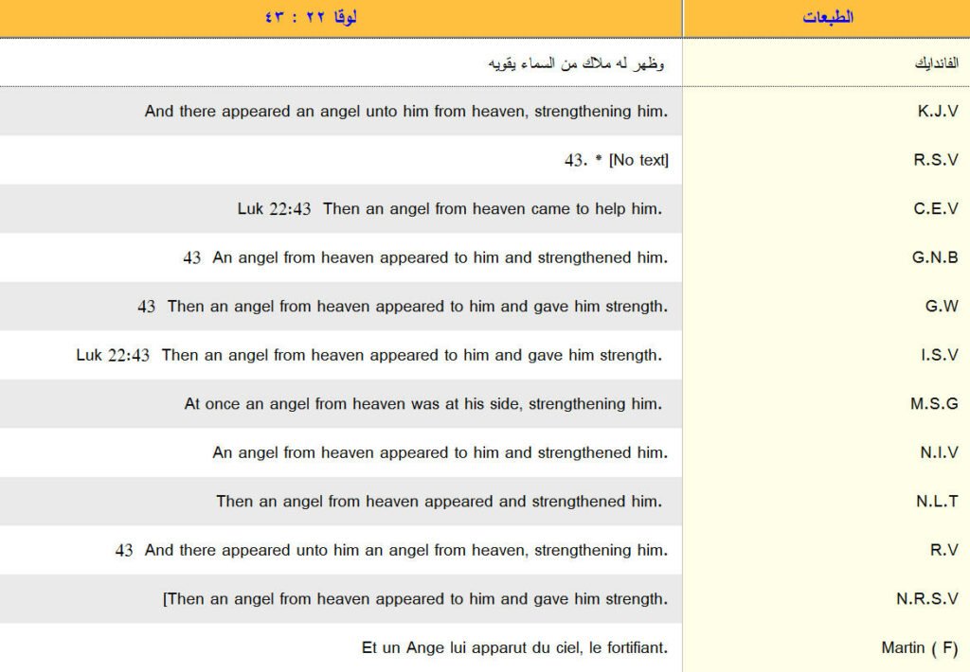
Task: Click the N.I.V verse text
Action: click(x=440, y=452)
